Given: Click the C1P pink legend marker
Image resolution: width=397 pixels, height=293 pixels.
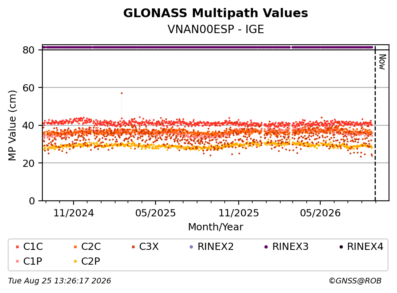Looking at the screenshot, I should pyautogui.click(x=17, y=261).
